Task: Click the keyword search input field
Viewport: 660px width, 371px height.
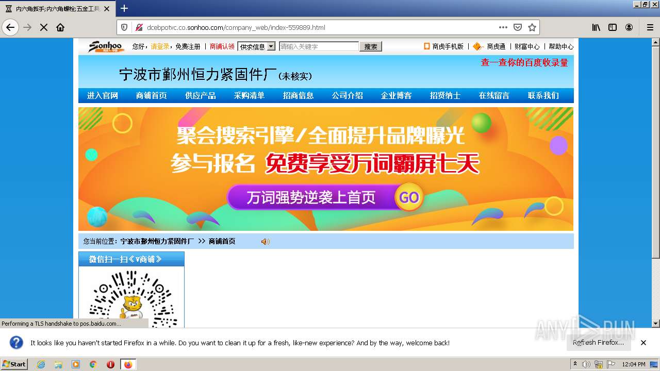Action: point(319,46)
